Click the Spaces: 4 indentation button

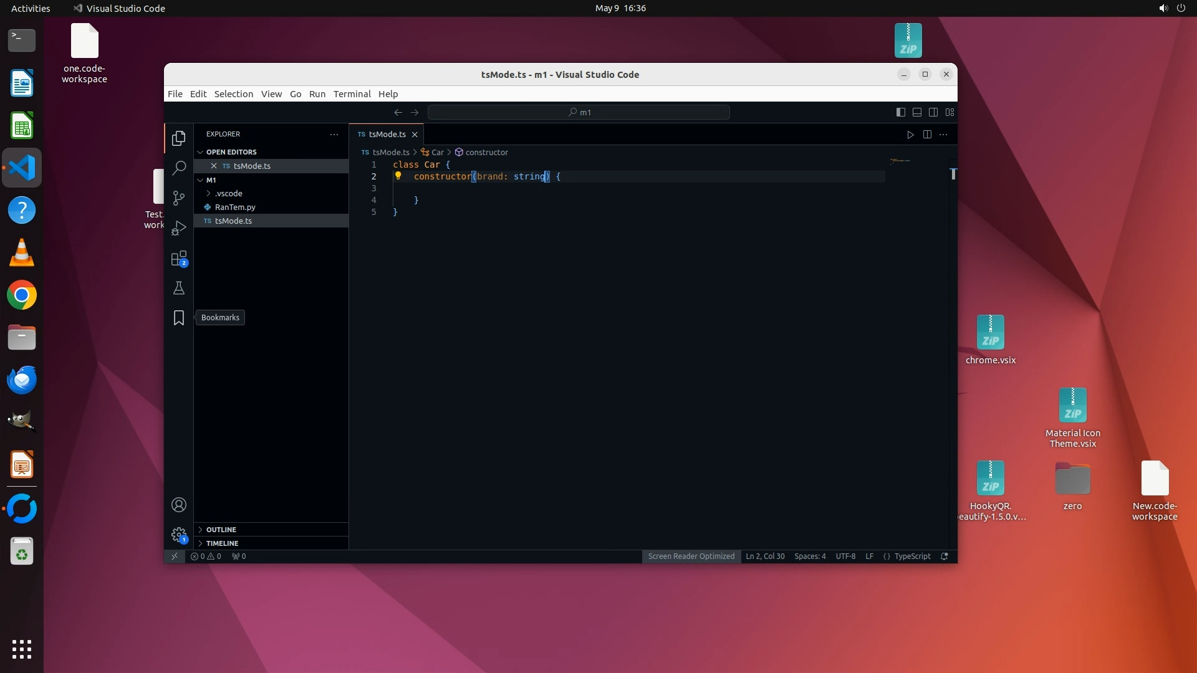809,556
